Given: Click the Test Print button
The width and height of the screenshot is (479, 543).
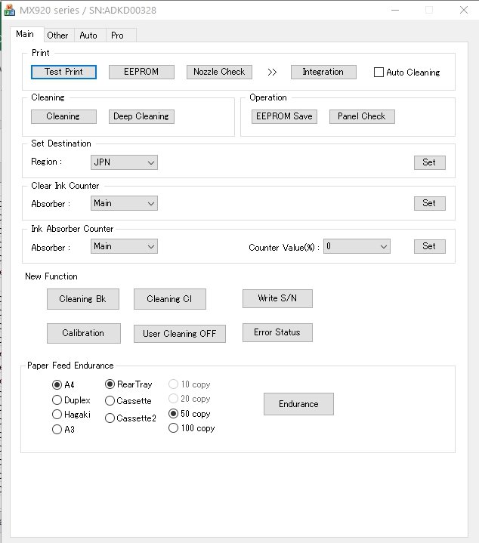Looking at the screenshot, I should tap(63, 72).
